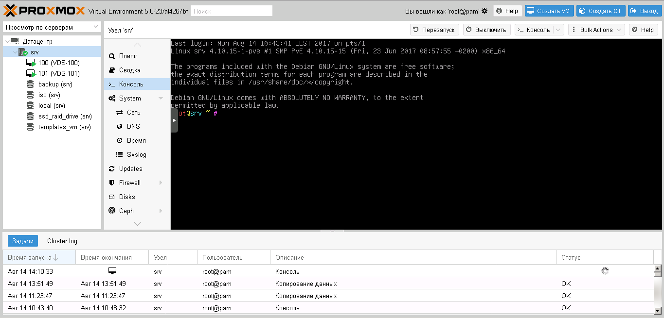Image resolution: width=664 pixels, height=318 pixels.
Task: Open the Ceph section
Action: coord(137,211)
